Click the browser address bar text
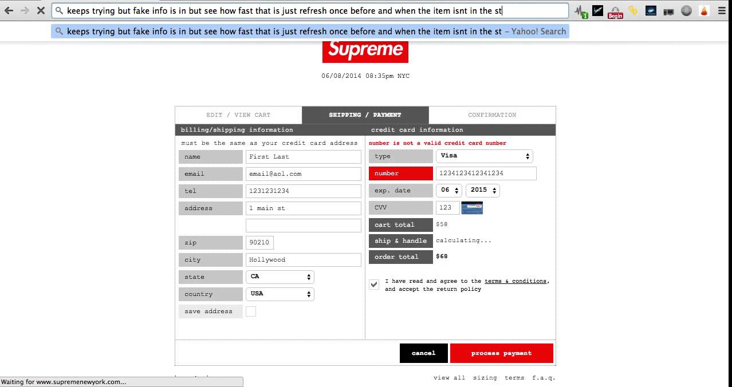Screen dimensions: 732x387 (x=284, y=10)
